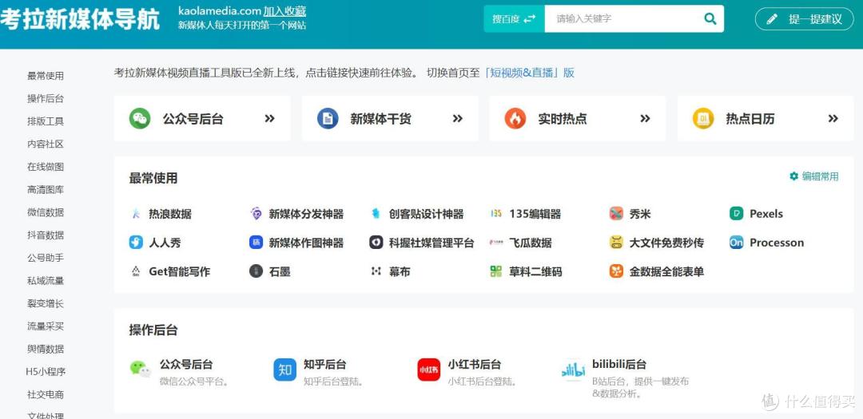Click the 金数据全能表单 icon

[616, 271]
